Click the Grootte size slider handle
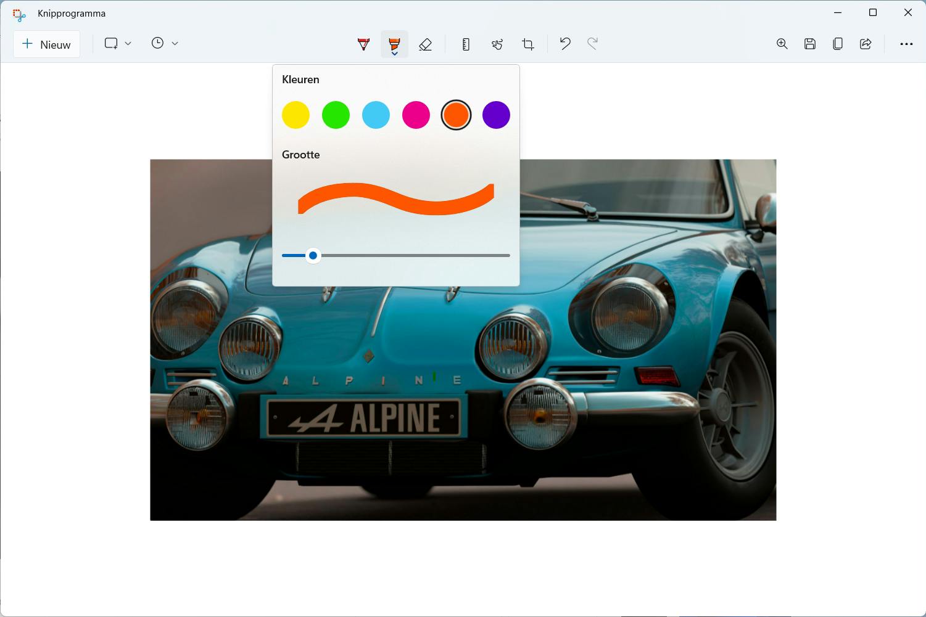This screenshot has width=926, height=617. (313, 255)
